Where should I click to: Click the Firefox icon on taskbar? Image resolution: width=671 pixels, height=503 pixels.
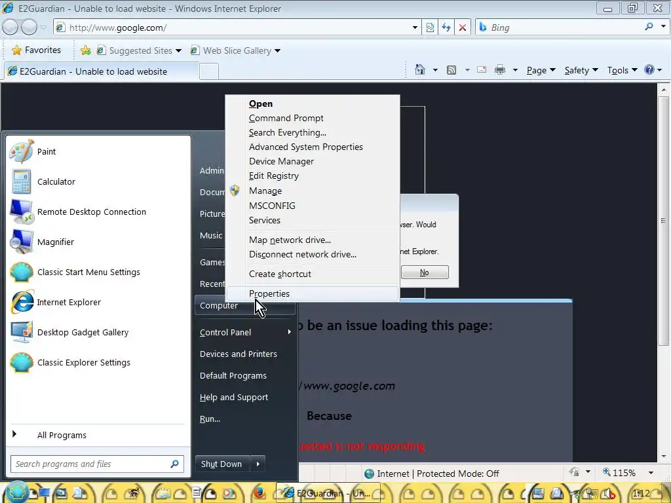[x=259, y=493]
